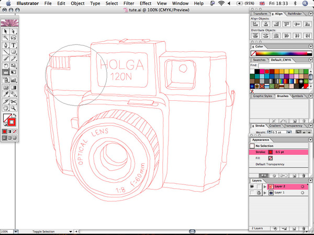Screen dimensions: 314x235
Task: Select the Paintbrush tool
Action: [x=6, y=58]
